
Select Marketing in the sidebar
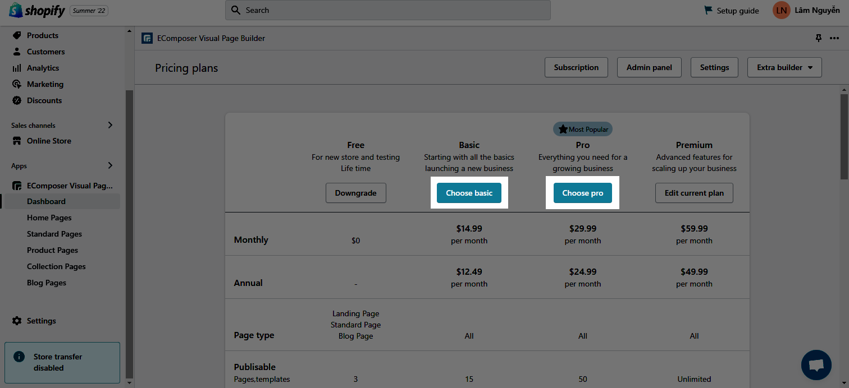(x=45, y=84)
